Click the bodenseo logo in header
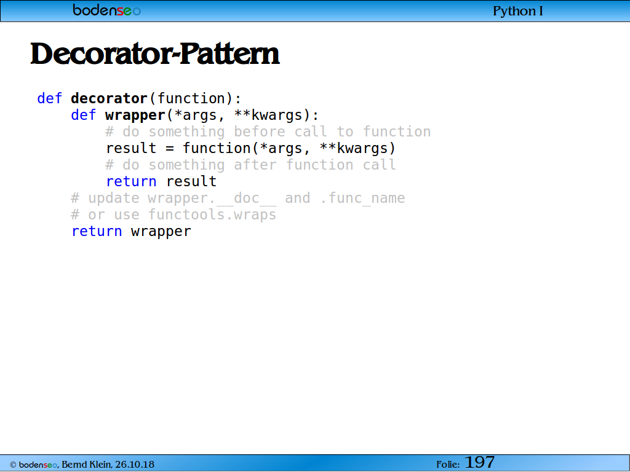The height and width of the screenshot is (472, 630). (107, 10)
